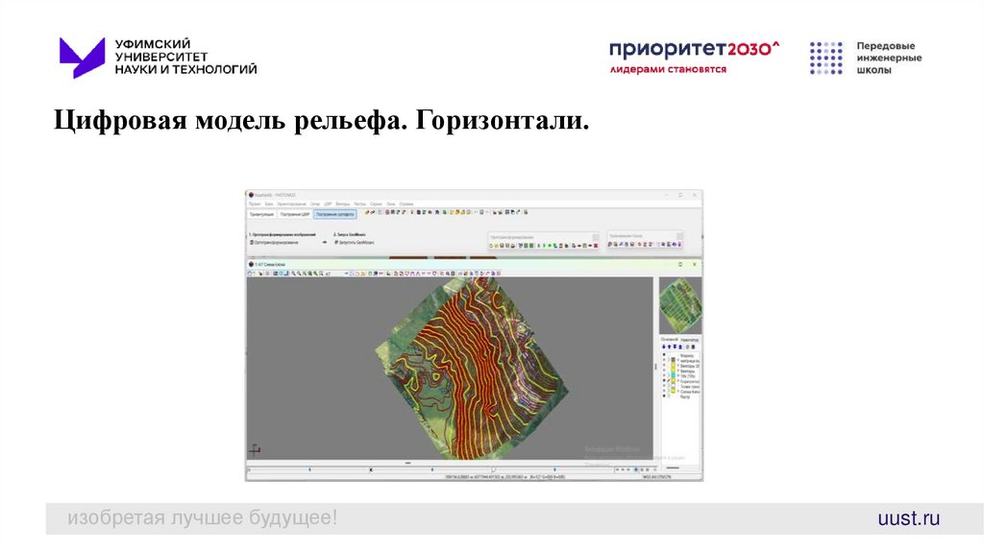This screenshot has height=551, width=984.
Task: Open the Векторы menu
Action: [343, 204]
